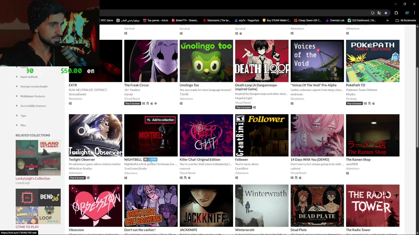Click the translate page icon in address bar
The image size is (419, 235).
tap(379, 13)
